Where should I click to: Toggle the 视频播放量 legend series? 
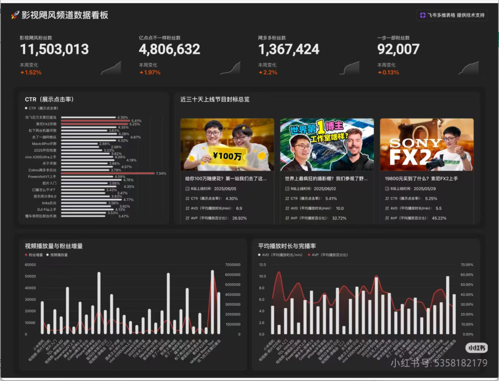57,255
